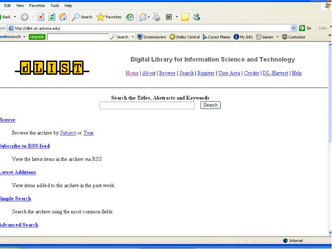Open the Register link
The width and height of the screenshot is (332, 249).
point(206,73)
